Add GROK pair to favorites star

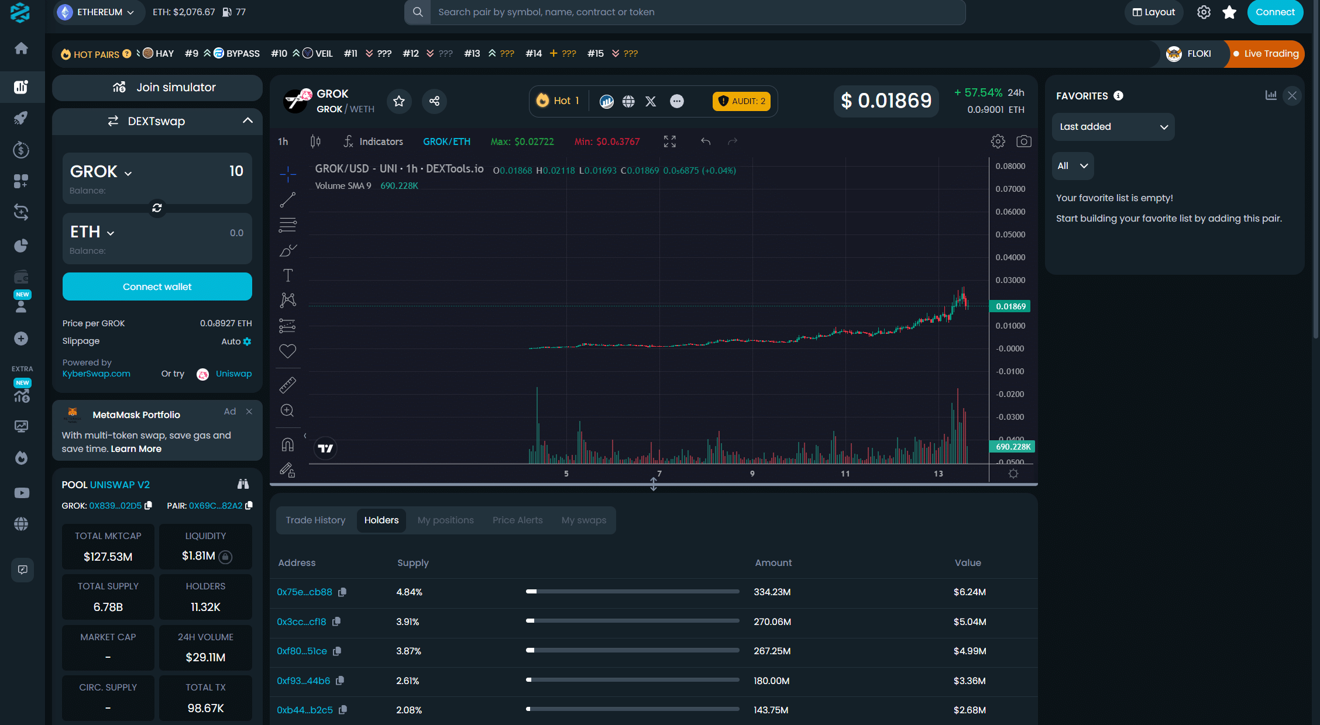pos(399,101)
